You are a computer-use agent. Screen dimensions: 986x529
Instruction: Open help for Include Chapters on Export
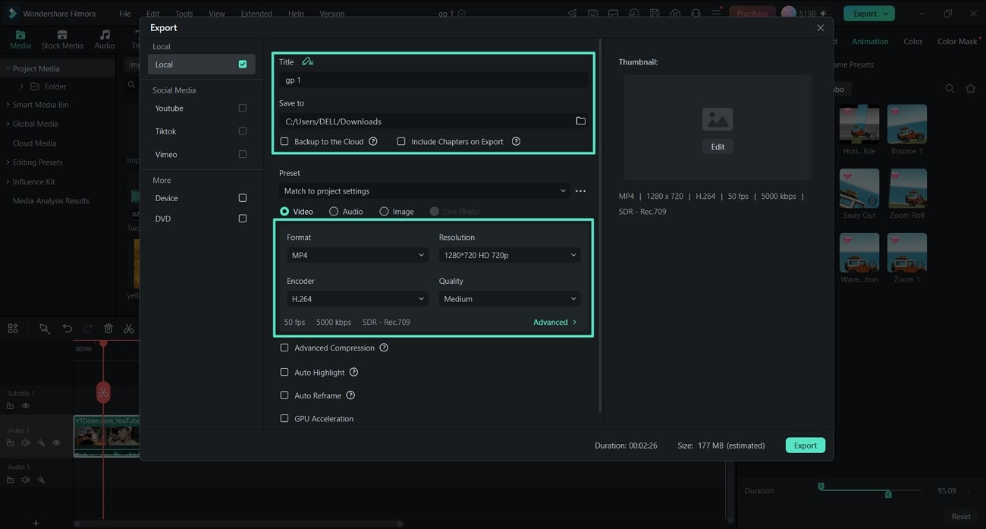516,141
